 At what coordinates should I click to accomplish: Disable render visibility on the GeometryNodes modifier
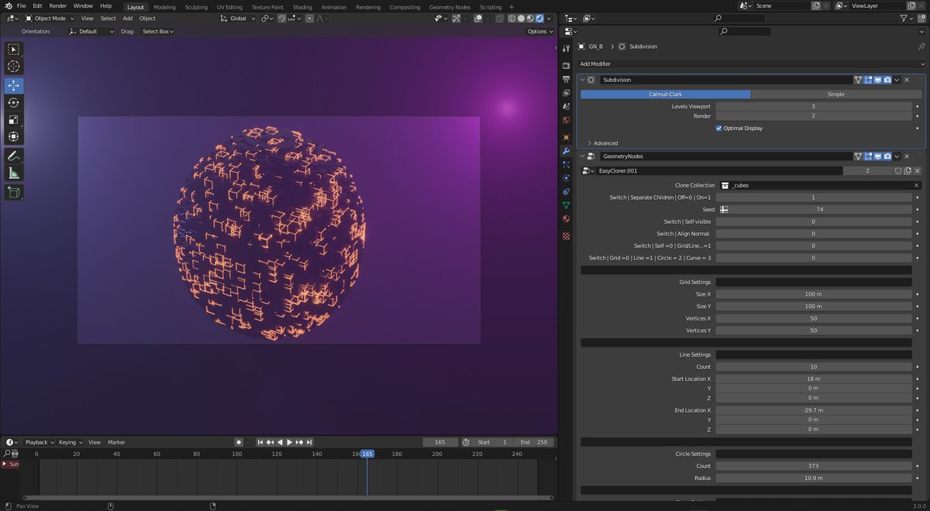(887, 156)
